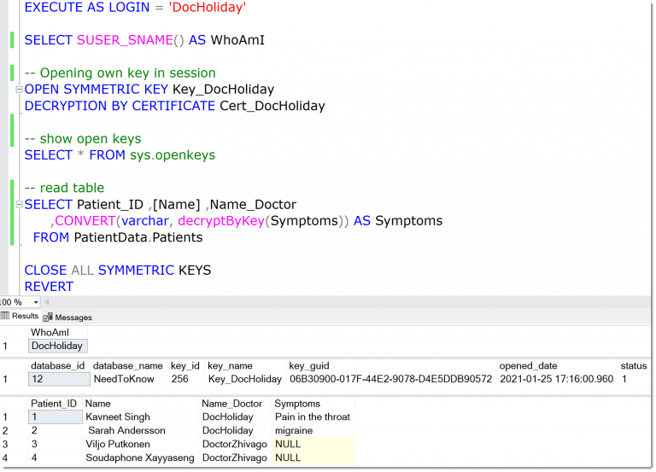Select the database_id cell containing 12
656x472 pixels.
[57, 379]
